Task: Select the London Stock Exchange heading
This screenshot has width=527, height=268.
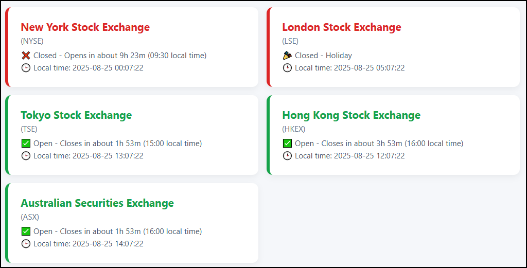Action: point(341,27)
